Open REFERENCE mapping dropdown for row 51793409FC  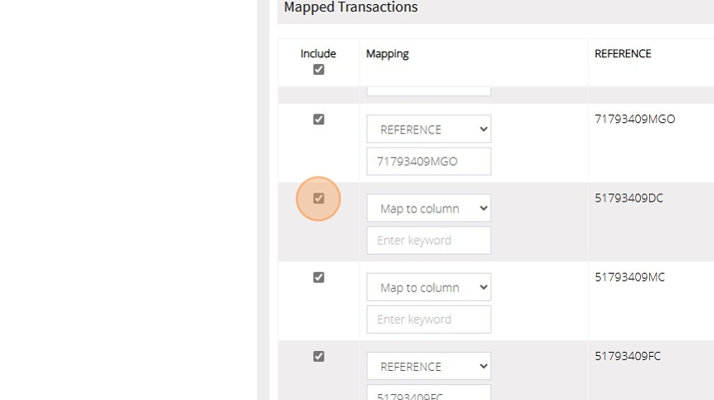[428, 366]
